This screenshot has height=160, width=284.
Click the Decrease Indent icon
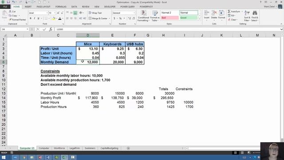point(81,18)
